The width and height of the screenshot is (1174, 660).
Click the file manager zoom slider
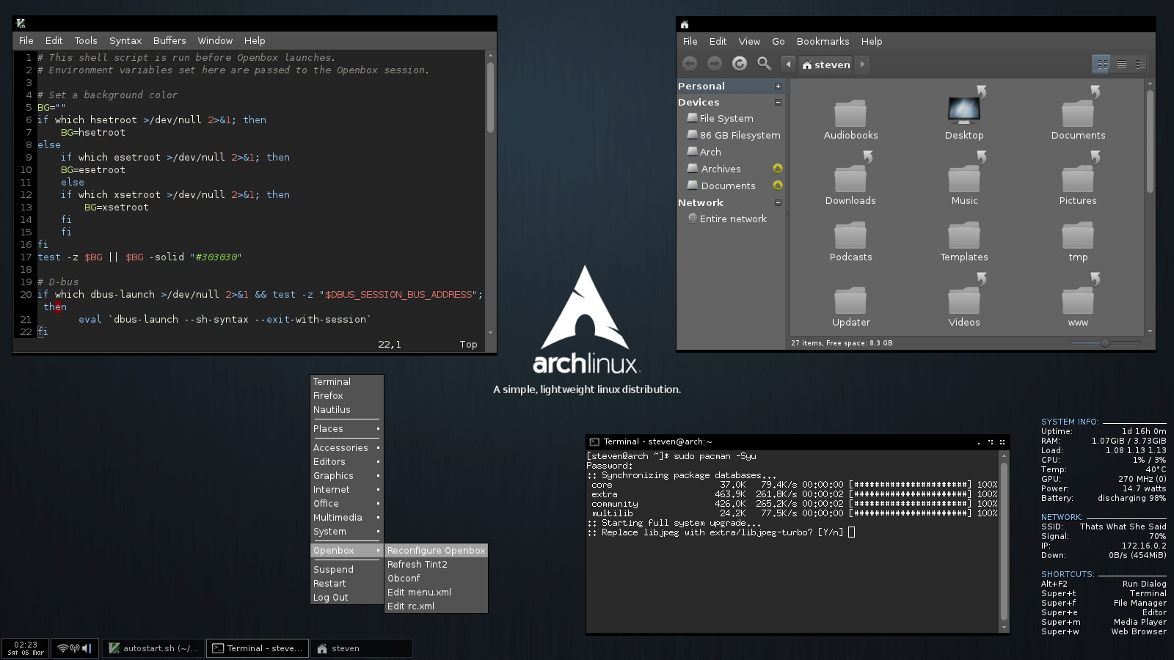pos(1104,343)
